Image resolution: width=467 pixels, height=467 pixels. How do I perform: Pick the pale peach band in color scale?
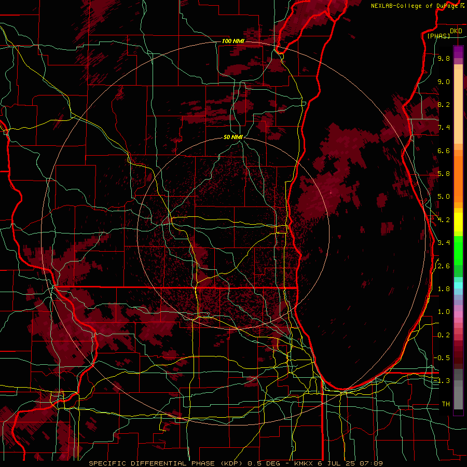click(458, 106)
